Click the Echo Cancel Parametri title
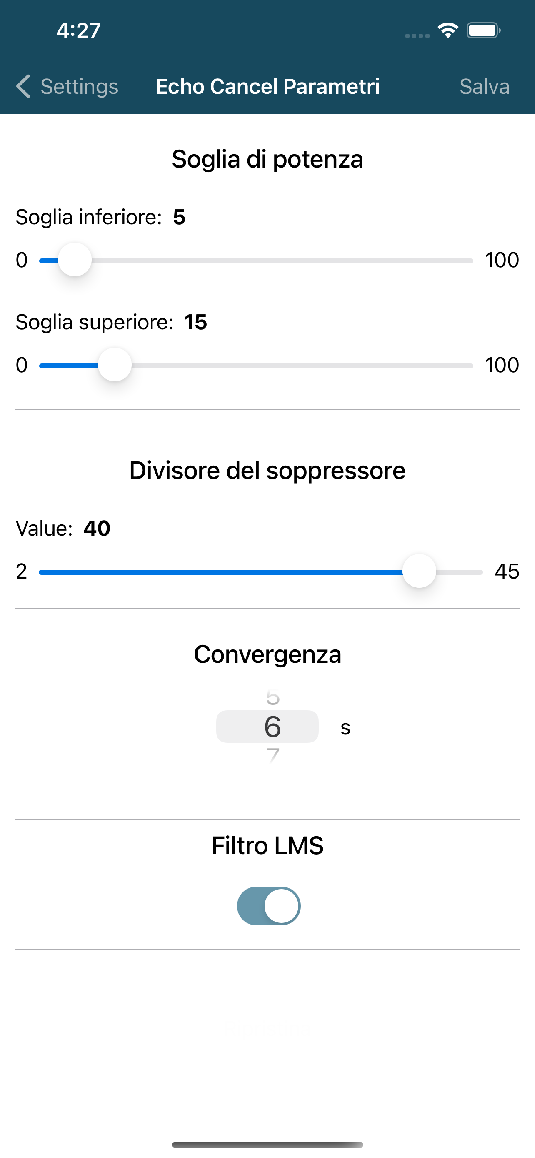Viewport: 535px width, 1158px height. coord(268,86)
